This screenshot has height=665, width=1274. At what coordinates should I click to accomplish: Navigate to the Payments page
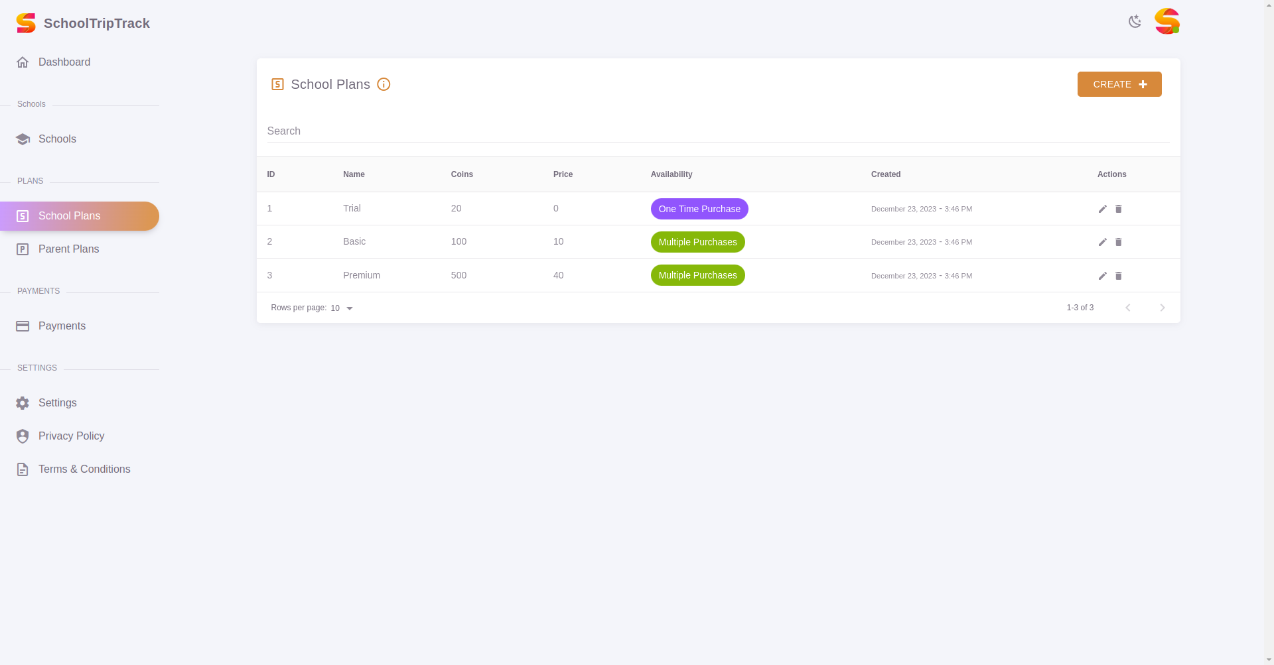point(62,326)
